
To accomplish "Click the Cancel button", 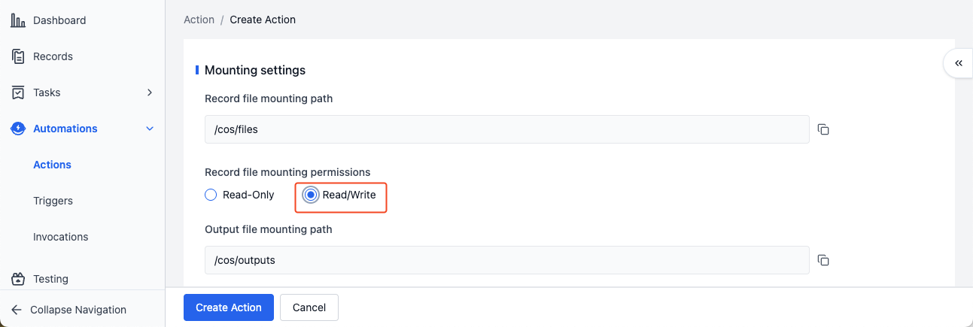I will coord(309,307).
